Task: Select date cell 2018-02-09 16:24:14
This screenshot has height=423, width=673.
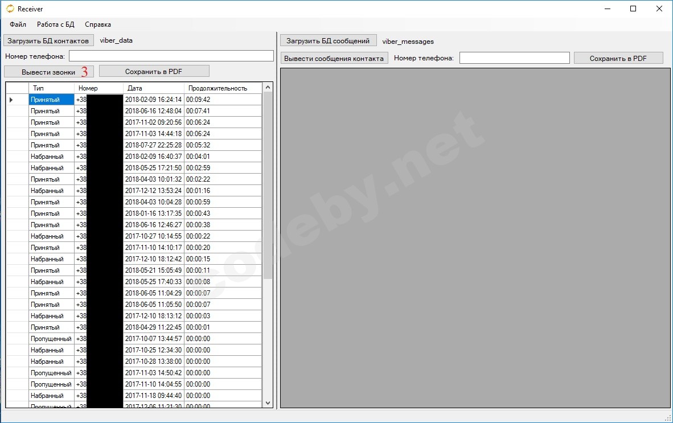Action: (154, 100)
